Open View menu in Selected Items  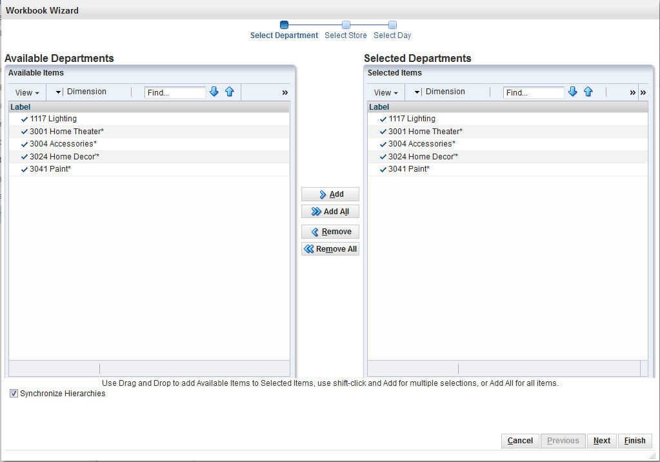coord(386,92)
